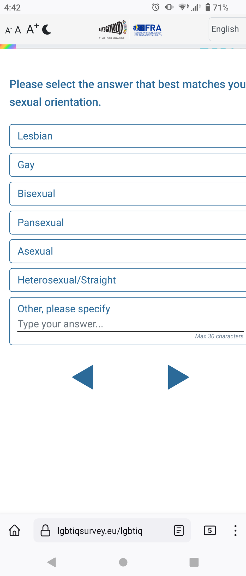Pick the Heterosexual/Straight option
Screen dimensions: 246x576
click(x=128, y=280)
